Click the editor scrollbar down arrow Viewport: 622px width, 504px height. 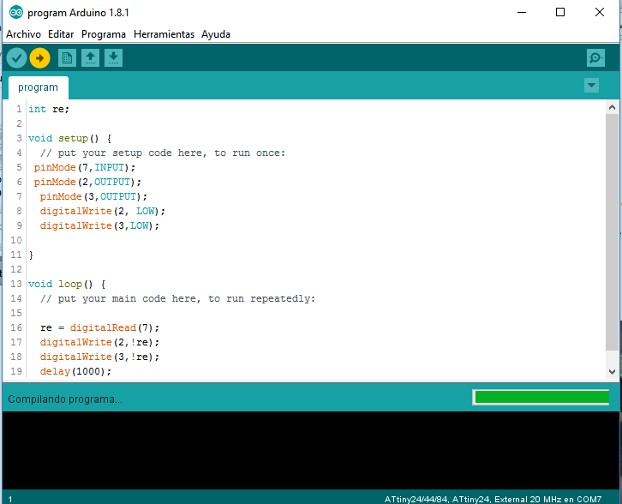[612, 372]
